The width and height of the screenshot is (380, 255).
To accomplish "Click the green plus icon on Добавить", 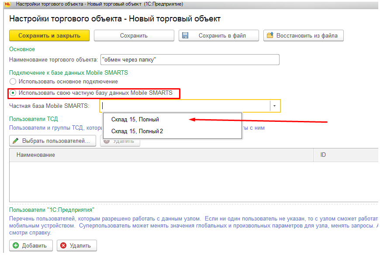I will [16, 245].
